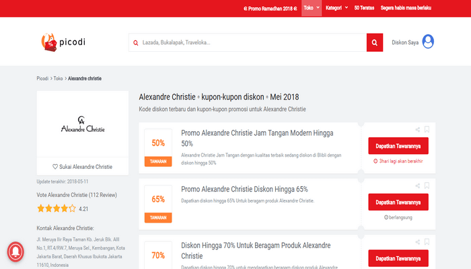Bookmark the 50% Jam Tangan Modern offer

427,129
